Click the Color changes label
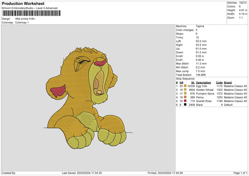Screen dimensions: 249x176 point(185,30)
